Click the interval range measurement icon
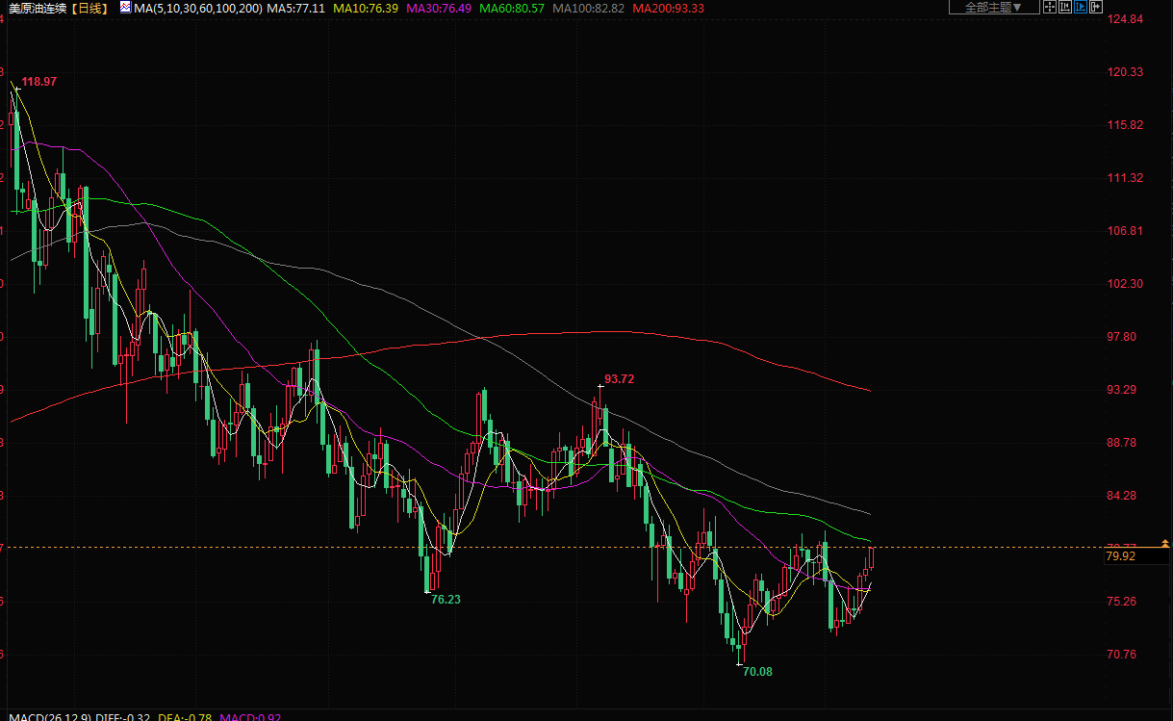1173x721 pixels. (1065, 8)
